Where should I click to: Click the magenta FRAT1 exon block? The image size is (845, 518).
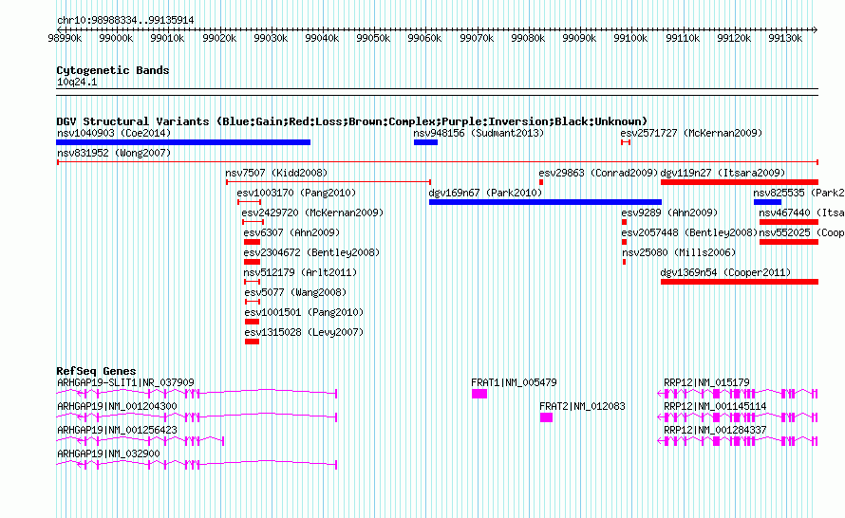click(479, 394)
